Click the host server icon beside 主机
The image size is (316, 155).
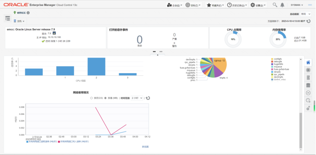tap(15, 21)
